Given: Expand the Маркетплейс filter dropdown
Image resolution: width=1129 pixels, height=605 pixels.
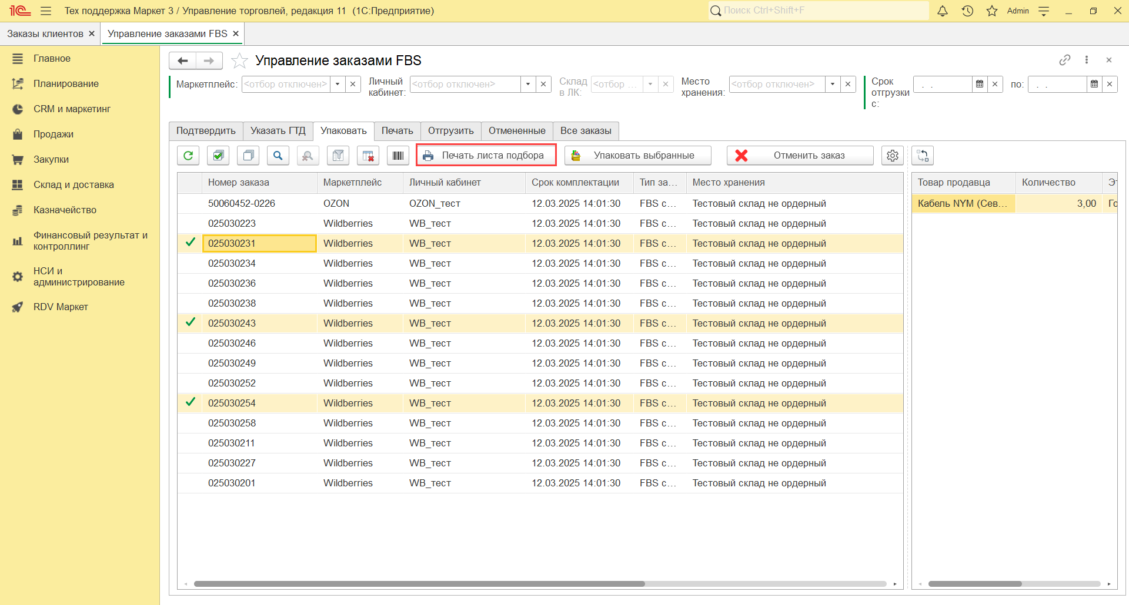Looking at the screenshot, I should click(338, 84).
